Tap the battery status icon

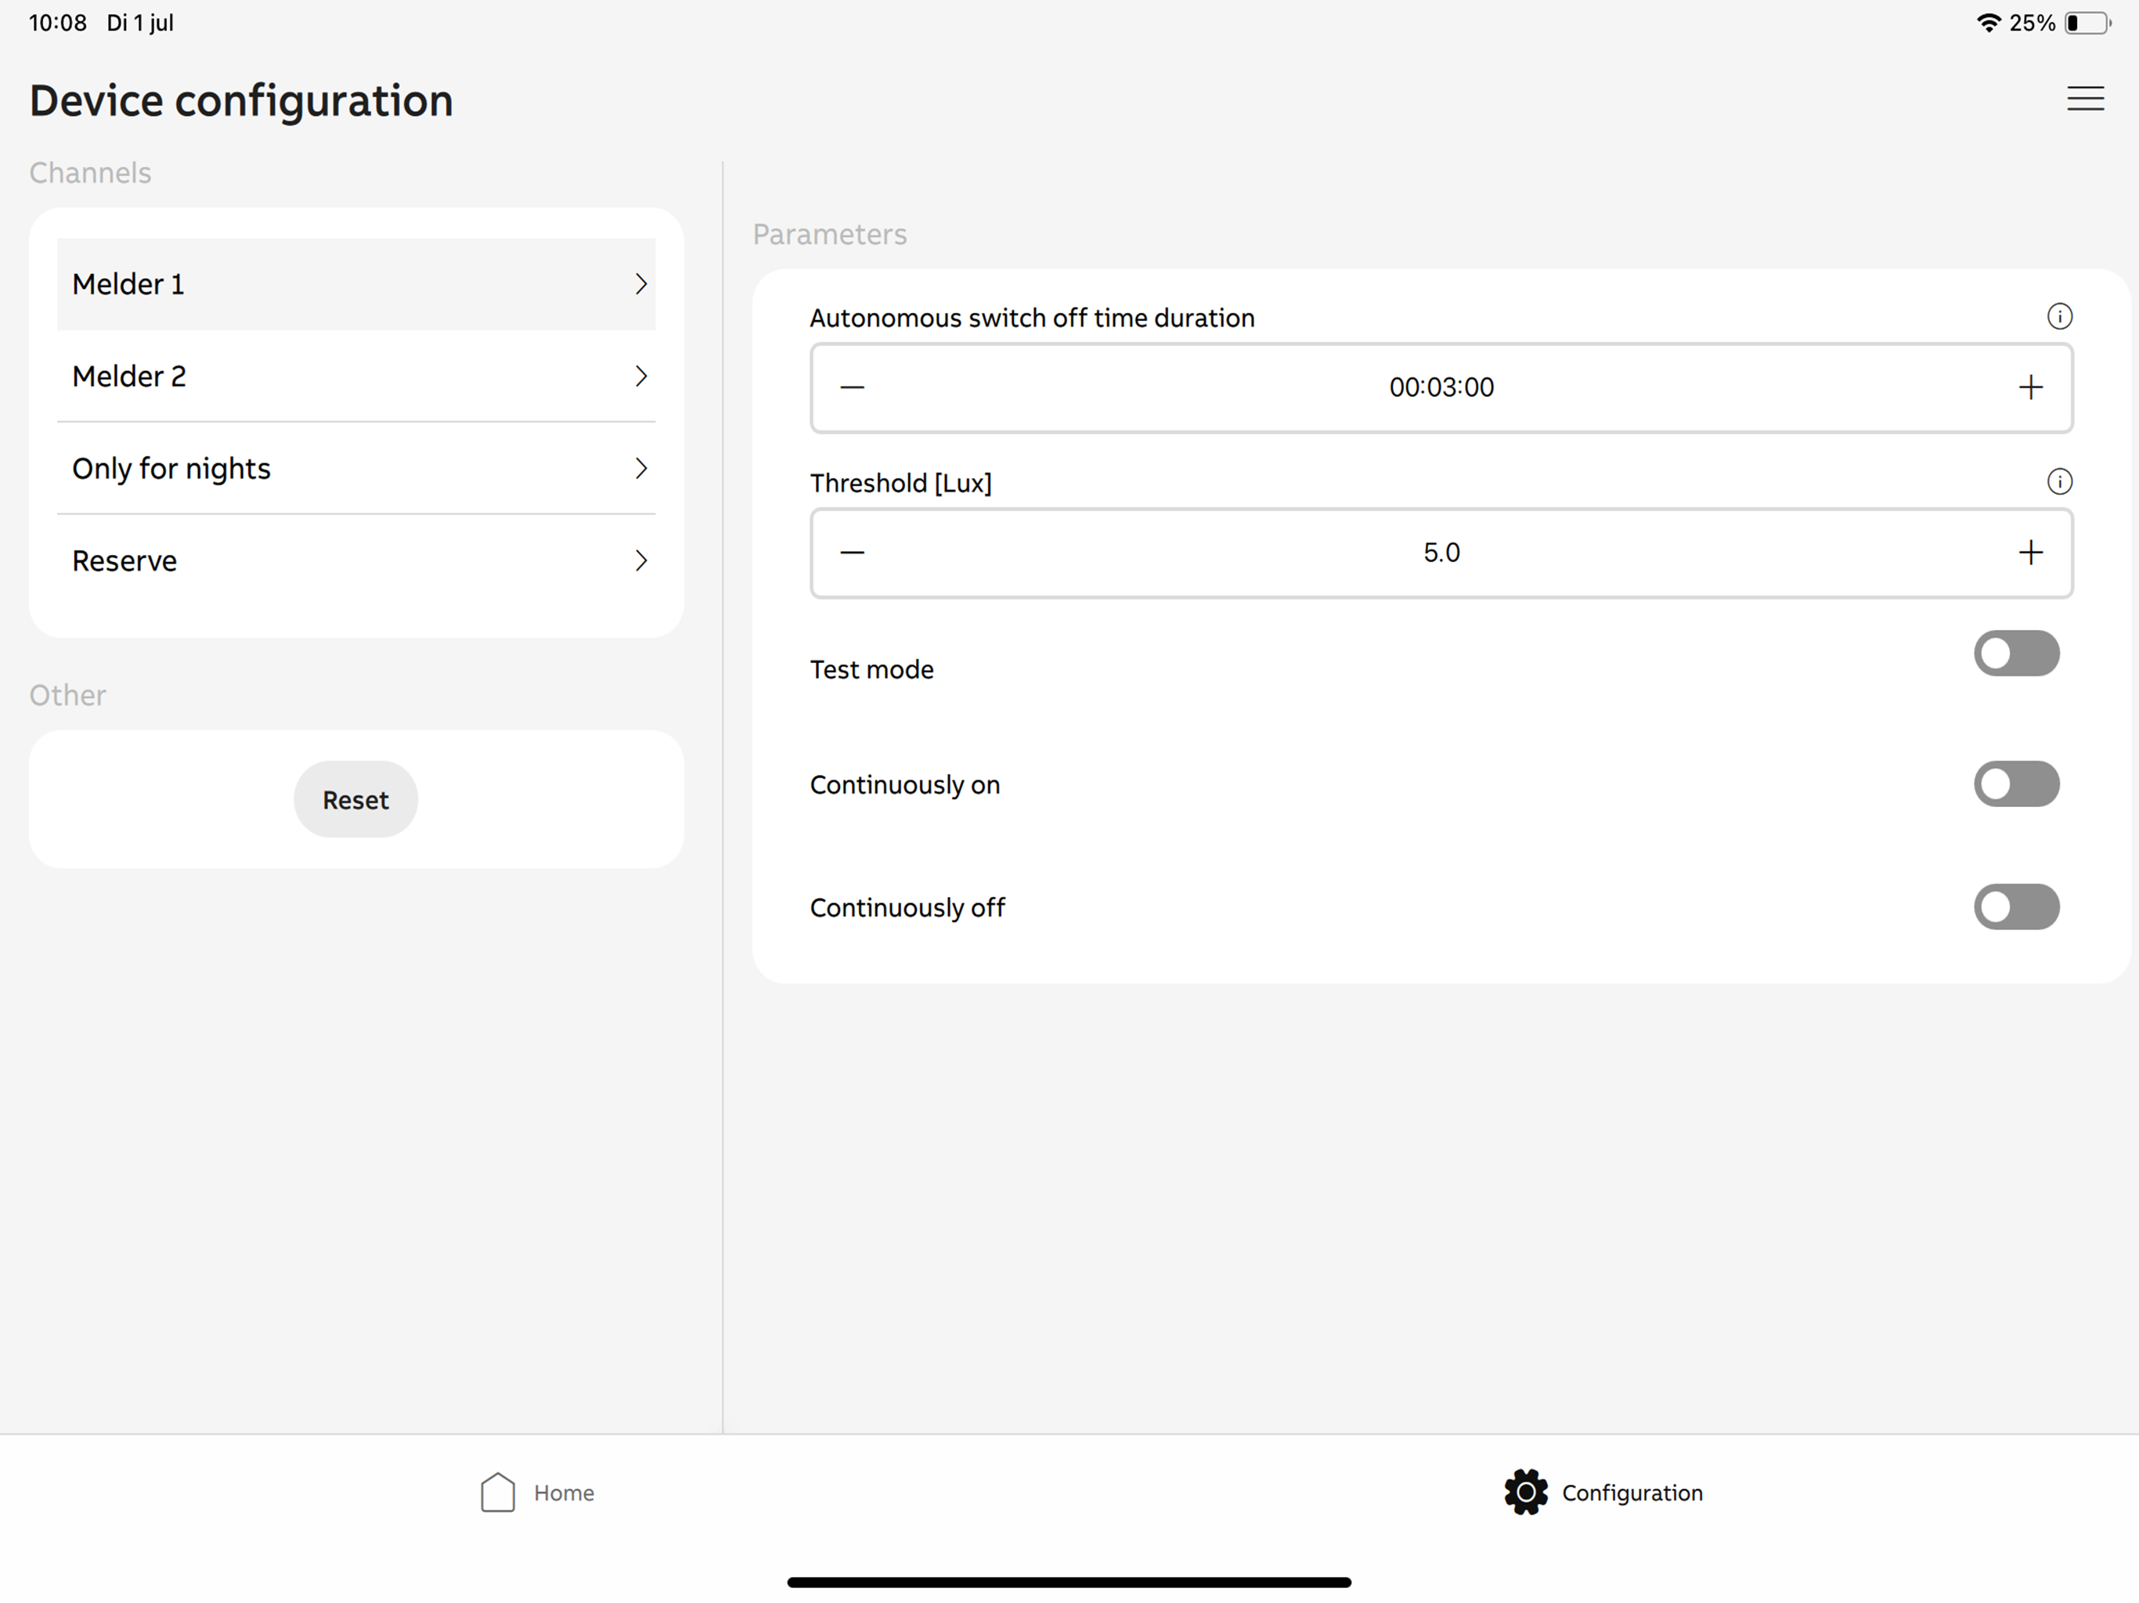pyautogui.click(x=2088, y=23)
